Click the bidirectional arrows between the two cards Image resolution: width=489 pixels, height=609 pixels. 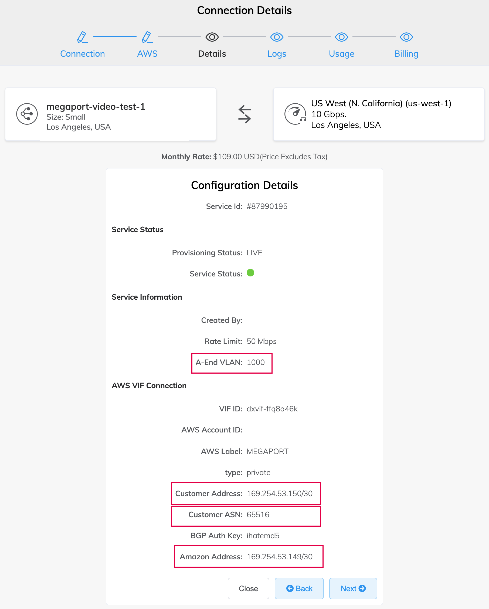click(x=245, y=114)
